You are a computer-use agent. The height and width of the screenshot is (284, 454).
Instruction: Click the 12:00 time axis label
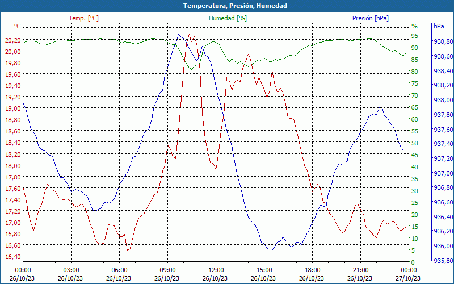(216, 270)
